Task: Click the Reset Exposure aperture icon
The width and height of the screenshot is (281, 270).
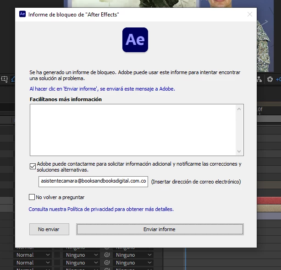Action: point(270,79)
